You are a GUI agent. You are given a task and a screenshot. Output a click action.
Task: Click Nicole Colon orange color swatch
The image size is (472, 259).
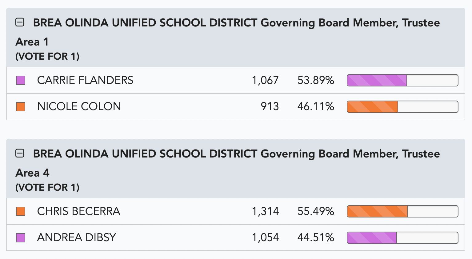click(x=21, y=107)
